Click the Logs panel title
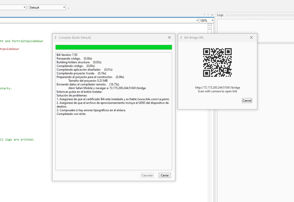This screenshot has width=294, height=202. [220, 15]
